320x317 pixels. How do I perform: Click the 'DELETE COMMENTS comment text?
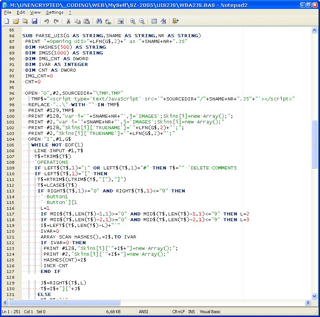pos(212,168)
